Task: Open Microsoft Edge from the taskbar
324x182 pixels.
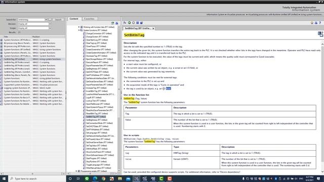Action: point(95,178)
